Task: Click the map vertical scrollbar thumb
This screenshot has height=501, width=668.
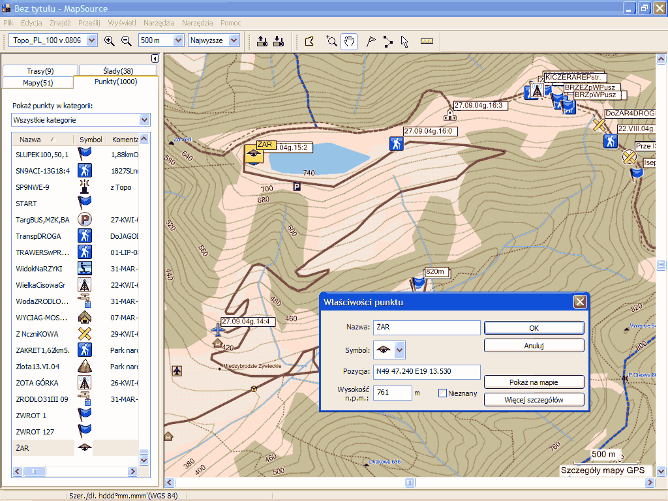Action: 661,265
